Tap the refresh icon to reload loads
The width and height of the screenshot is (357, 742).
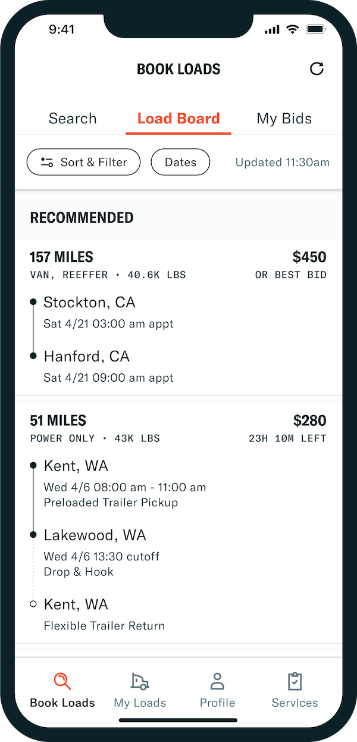pyautogui.click(x=317, y=68)
